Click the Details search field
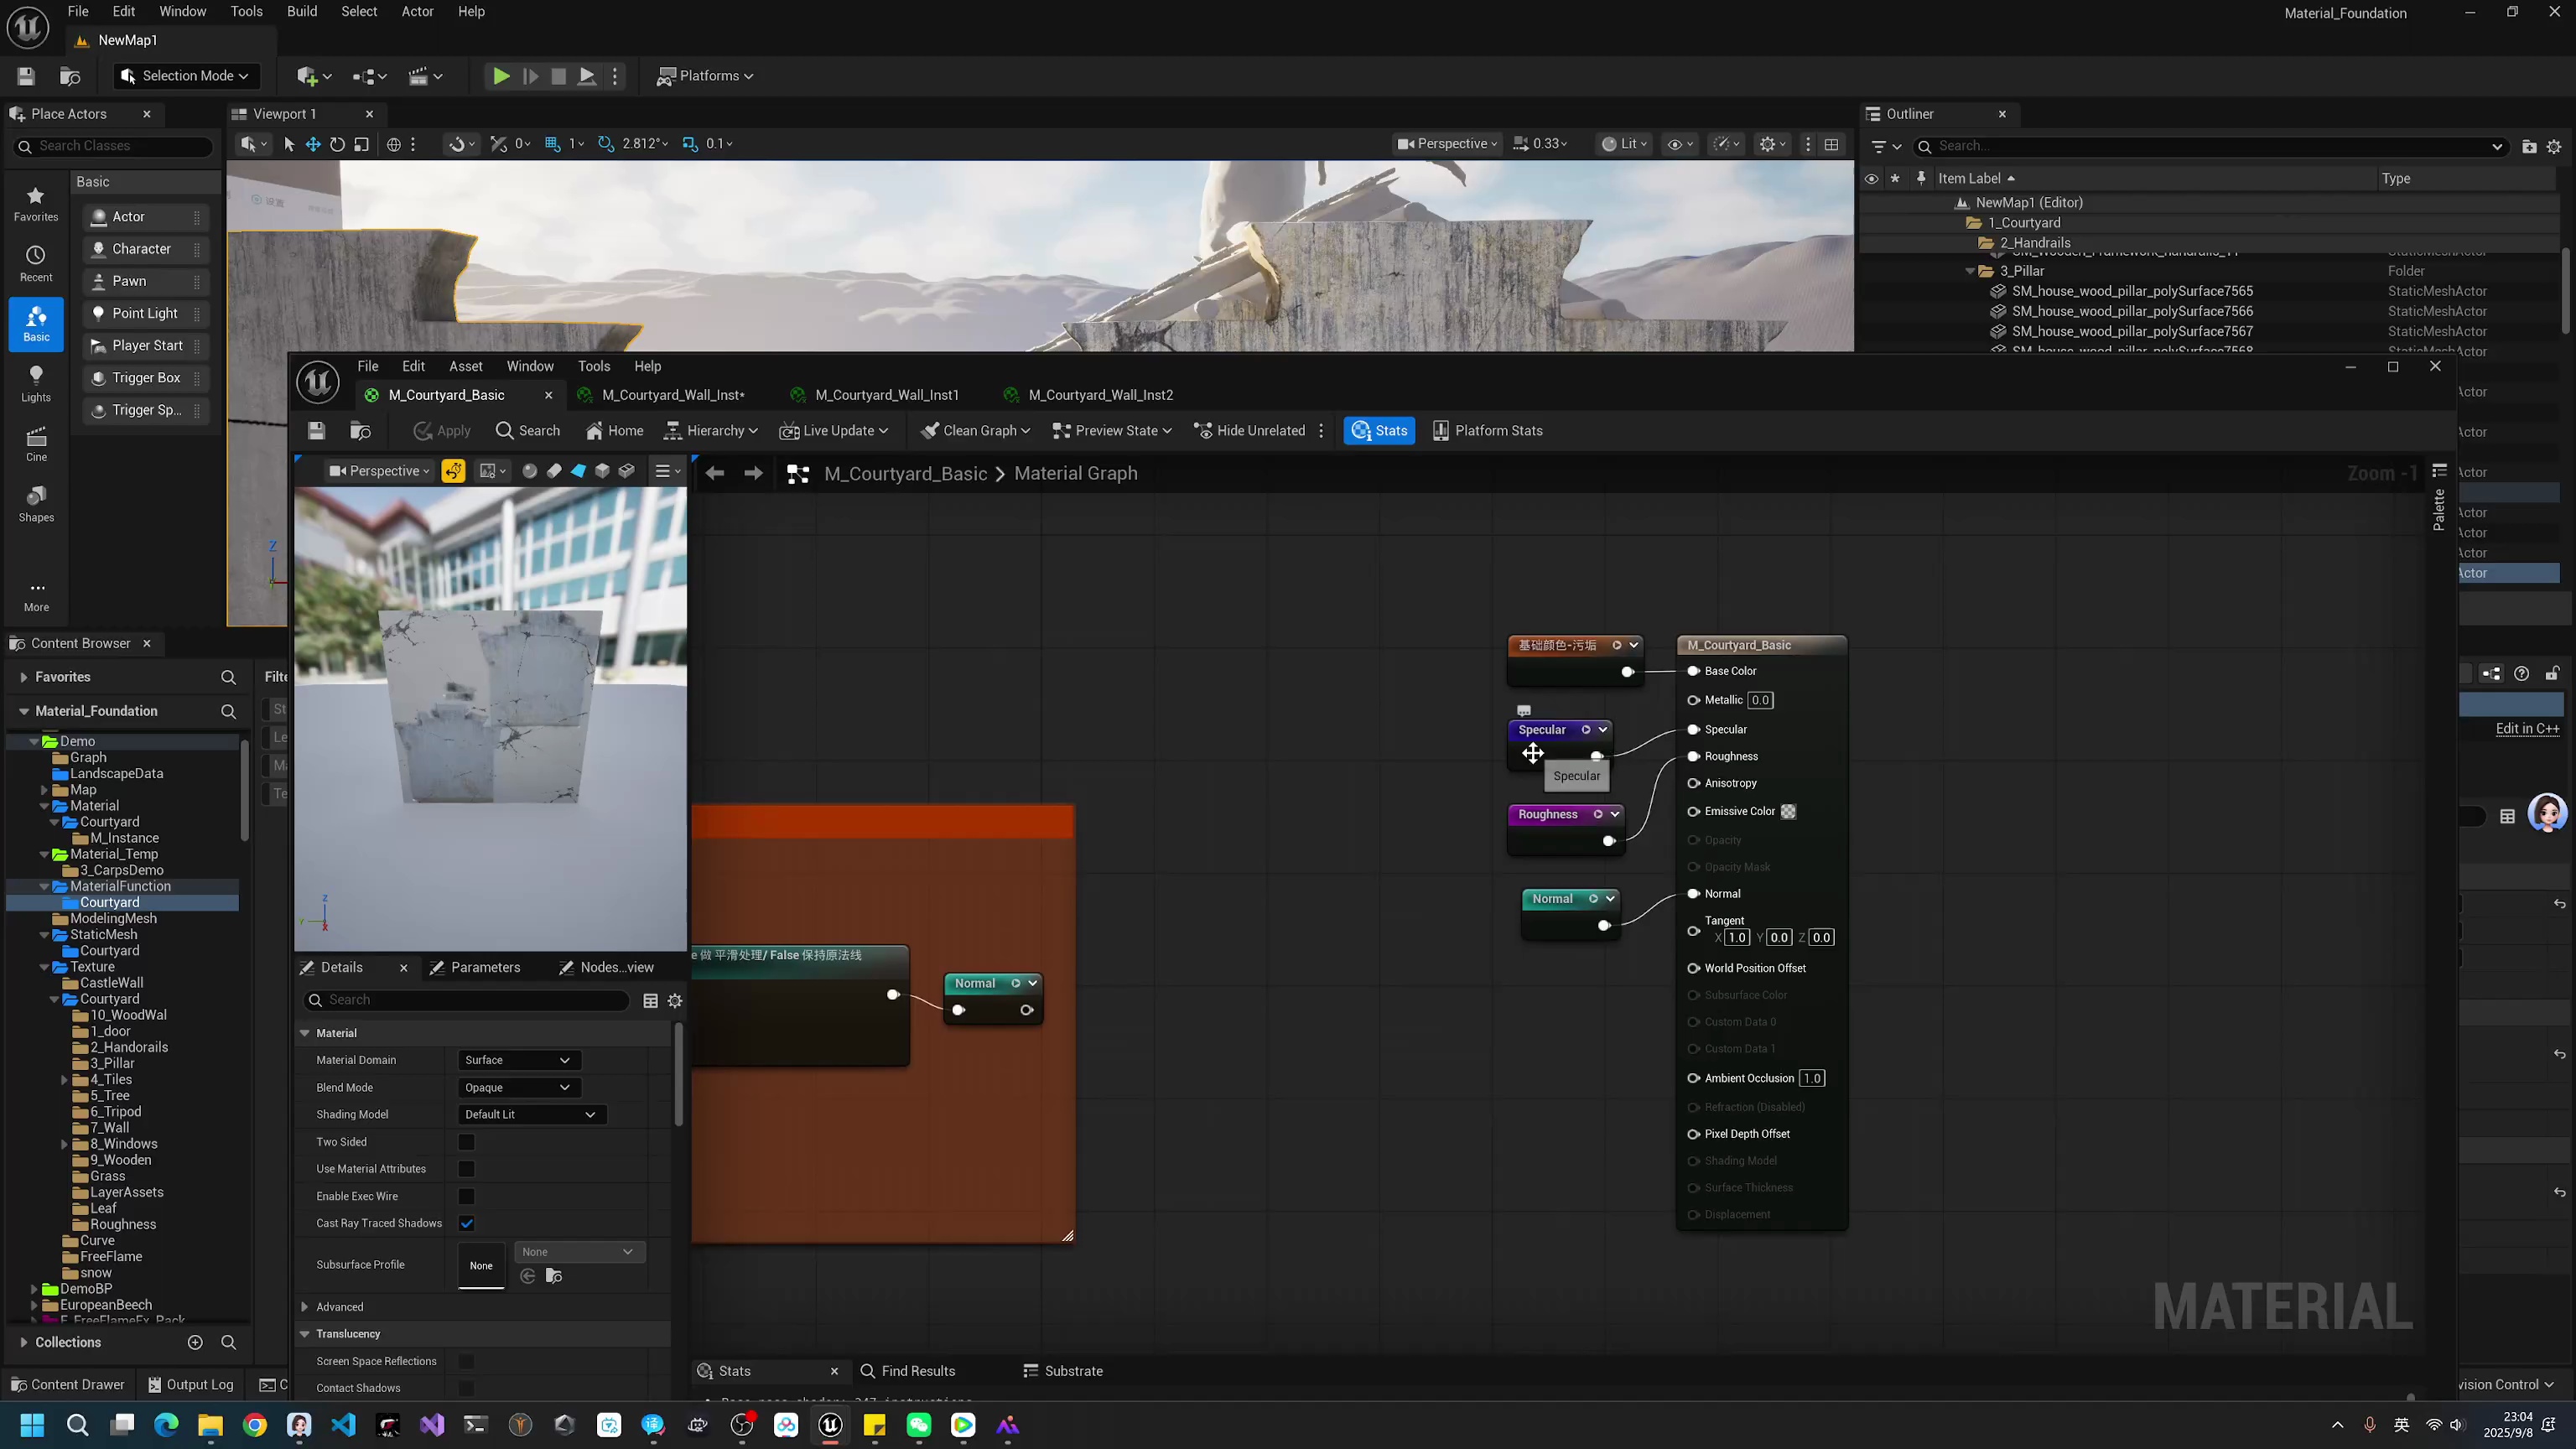Viewport: 2576px width, 1449px height. point(467,1000)
